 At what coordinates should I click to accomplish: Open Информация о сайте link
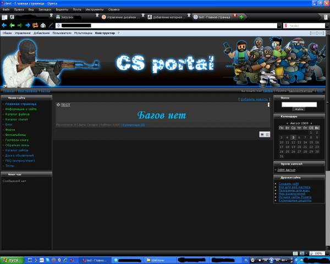[21, 109]
